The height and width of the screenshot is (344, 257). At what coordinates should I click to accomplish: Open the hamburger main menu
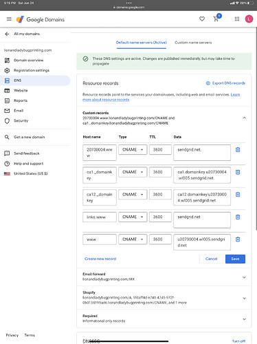[x=9, y=19]
